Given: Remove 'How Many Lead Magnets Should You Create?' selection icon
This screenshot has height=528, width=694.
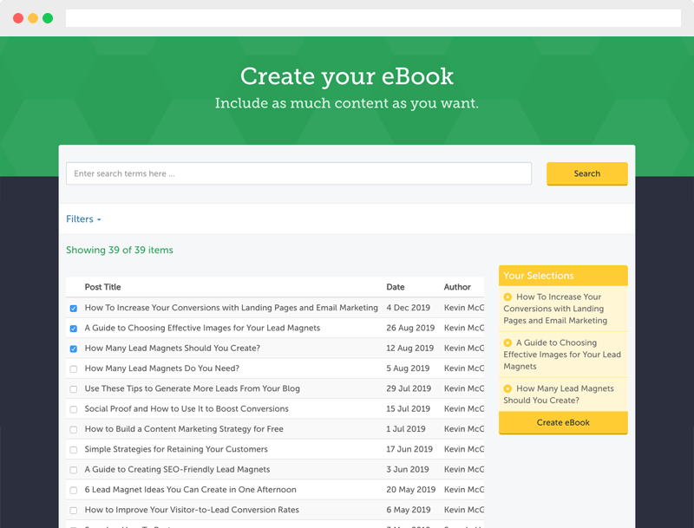Looking at the screenshot, I should point(507,389).
